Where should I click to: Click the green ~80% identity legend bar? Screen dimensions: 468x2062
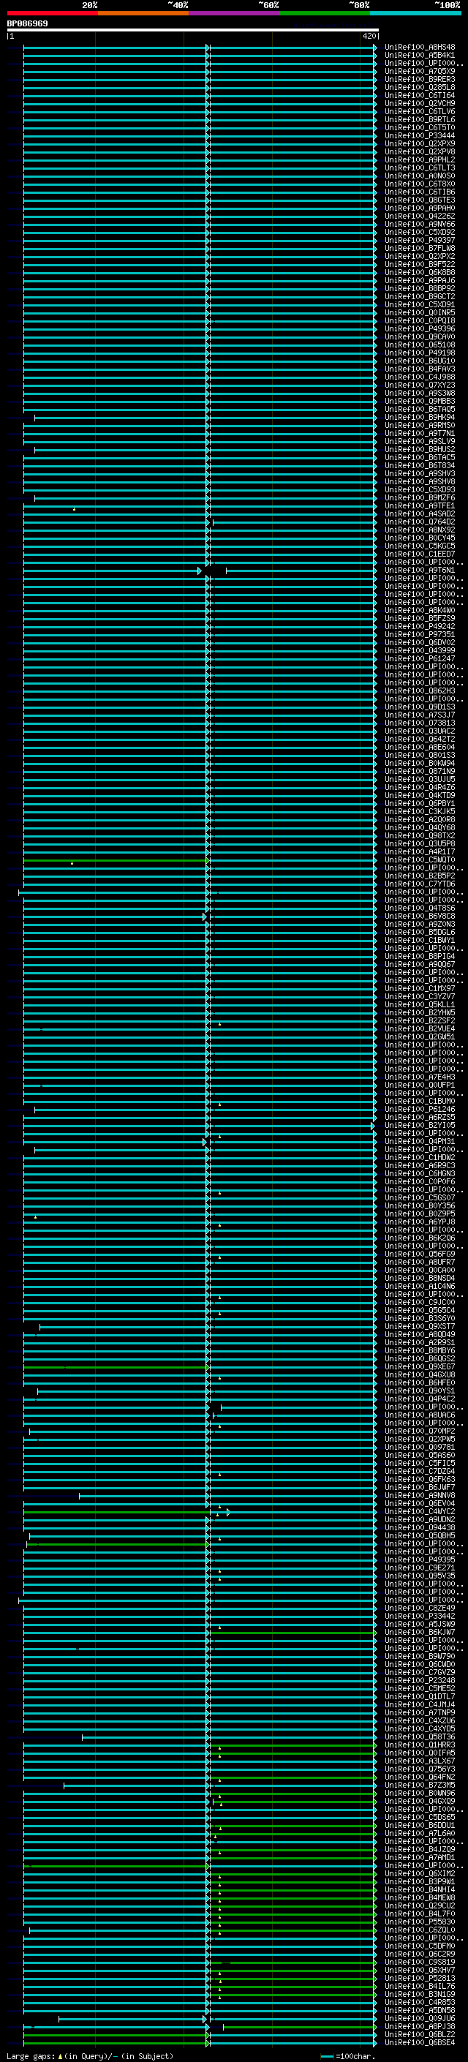(x=325, y=13)
